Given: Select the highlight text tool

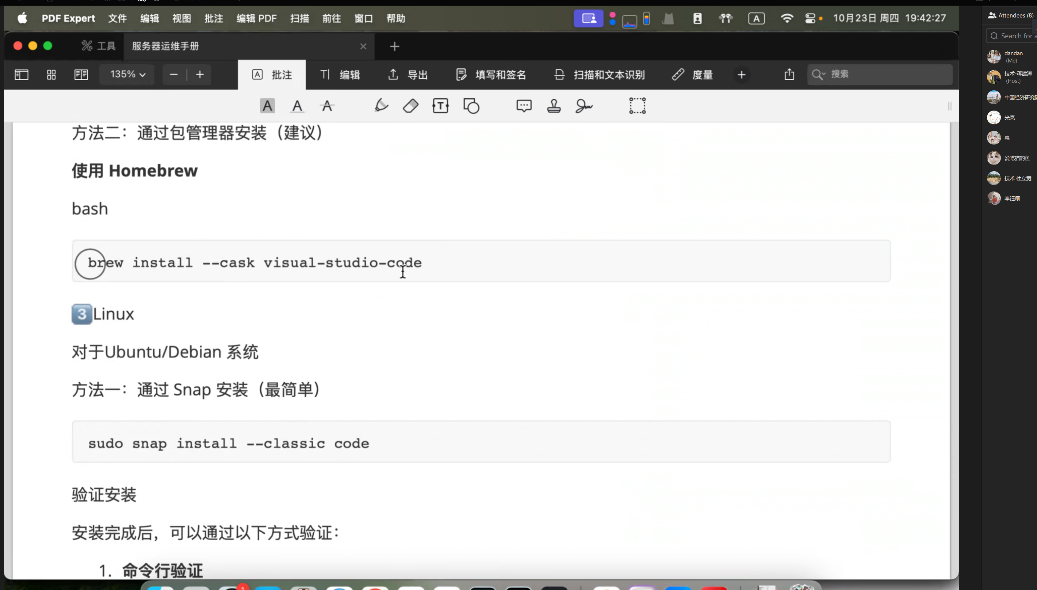Looking at the screenshot, I should pyautogui.click(x=267, y=106).
